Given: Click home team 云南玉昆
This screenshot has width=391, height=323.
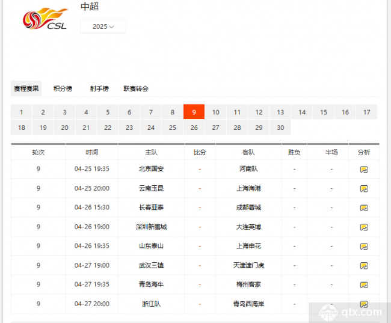Looking at the screenshot, I should pyautogui.click(x=151, y=188).
